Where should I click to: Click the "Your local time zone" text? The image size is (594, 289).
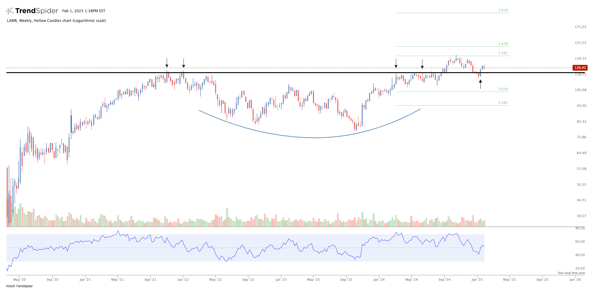(x=571, y=273)
